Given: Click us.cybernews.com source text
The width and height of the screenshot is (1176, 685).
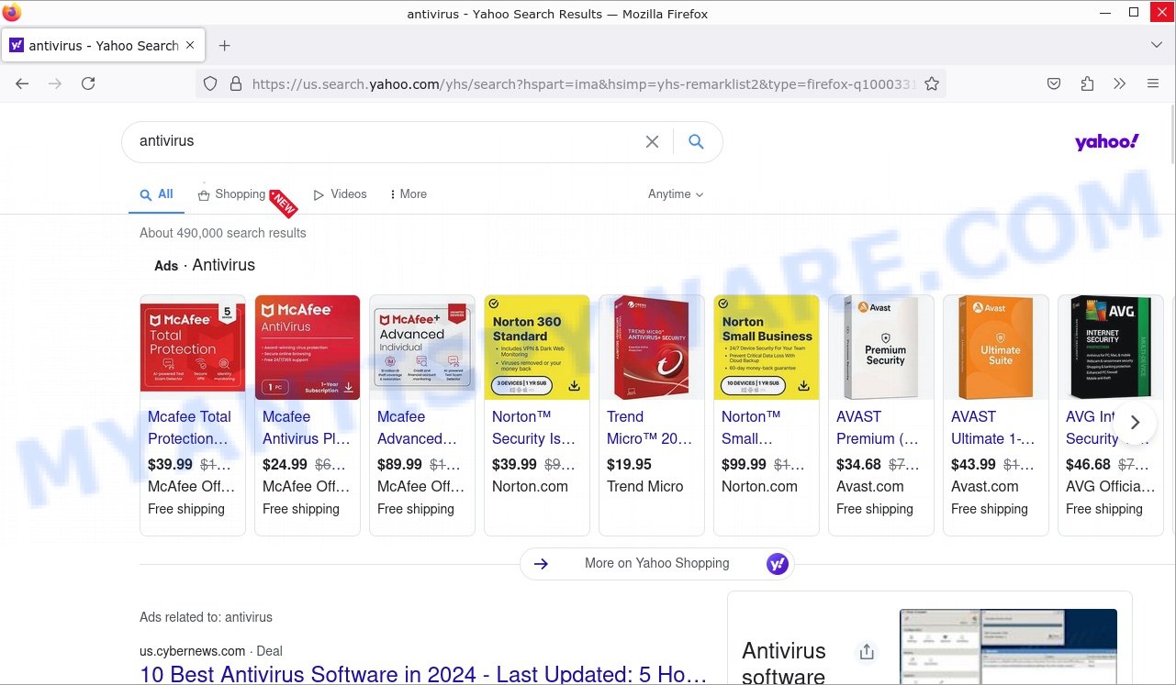Looking at the screenshot, I should pyautogui.click(x=193, y=651).
